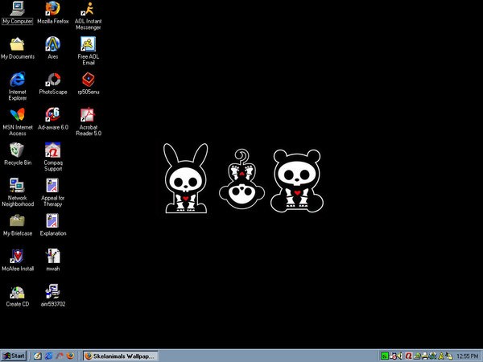483x362 pixels.
Task: Click the Ares tray icon
Action: [x=433, y=356]
